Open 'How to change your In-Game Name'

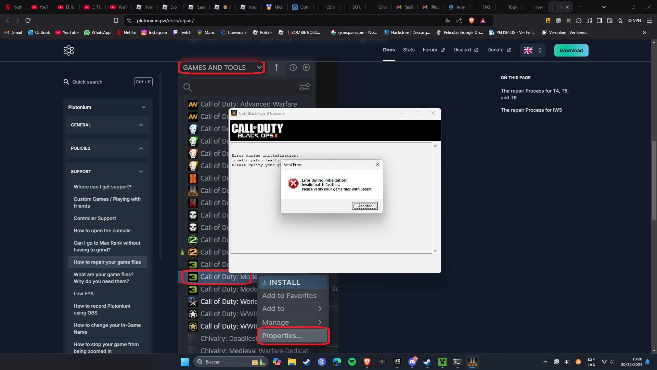tap(107, 329)
